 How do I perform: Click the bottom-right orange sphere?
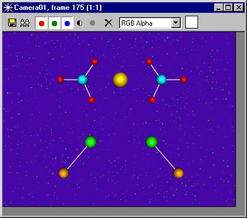coord(178,173)
